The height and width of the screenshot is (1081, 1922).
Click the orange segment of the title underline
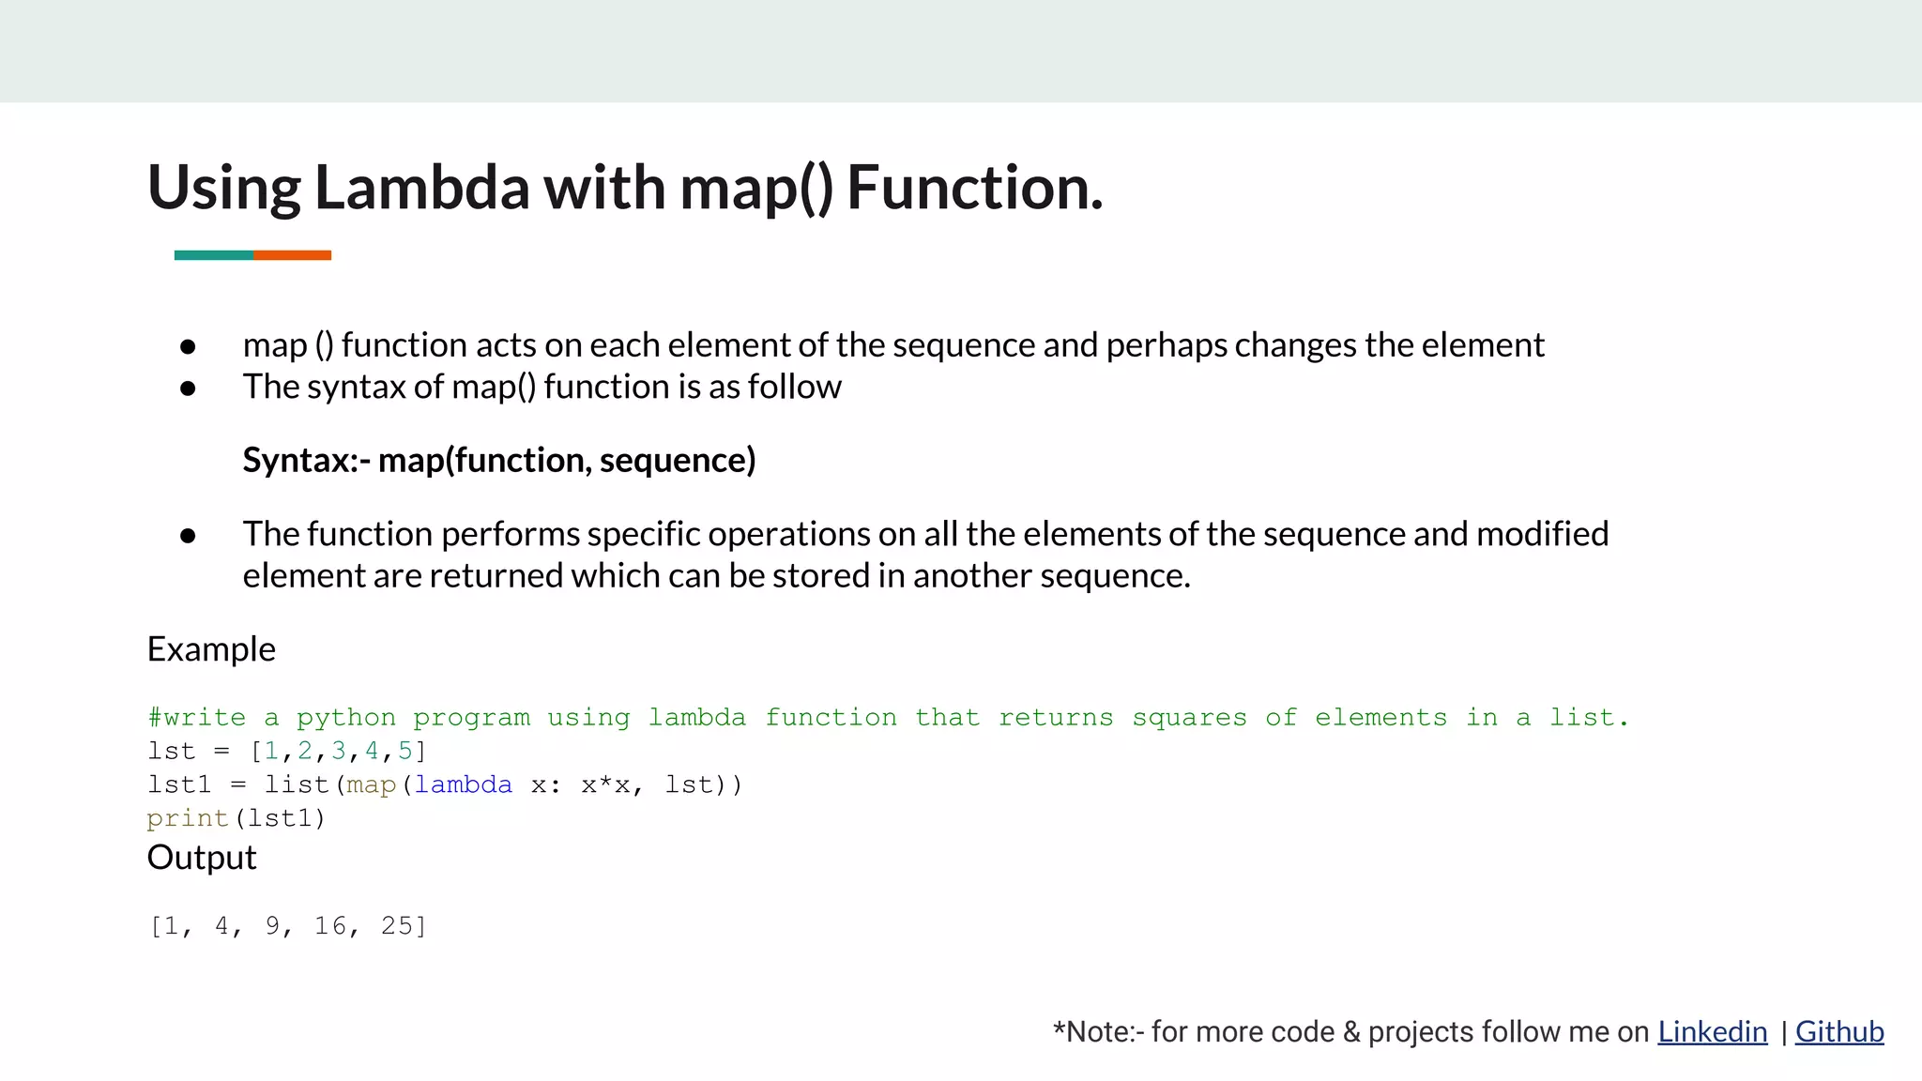292,255
